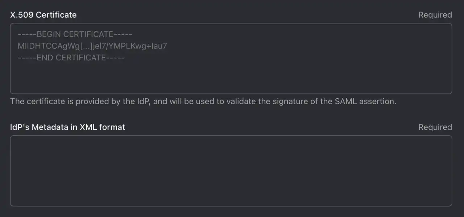
Task: Click the IdP's Metadata in XML format label
Action: pos(67,127)
